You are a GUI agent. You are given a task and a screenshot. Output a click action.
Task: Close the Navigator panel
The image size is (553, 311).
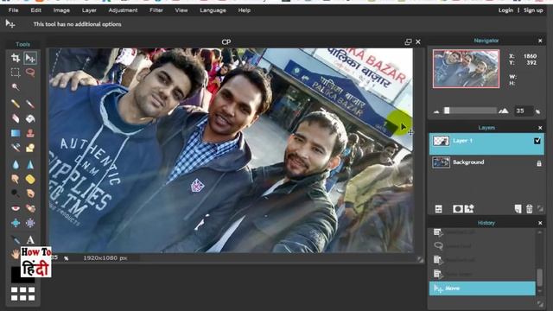pos(540,41)
